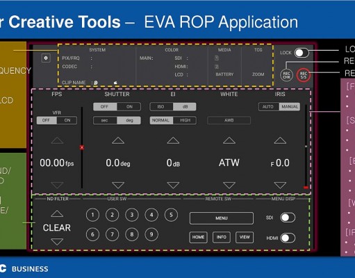Select user switch number 7

(x=112, y=234)
